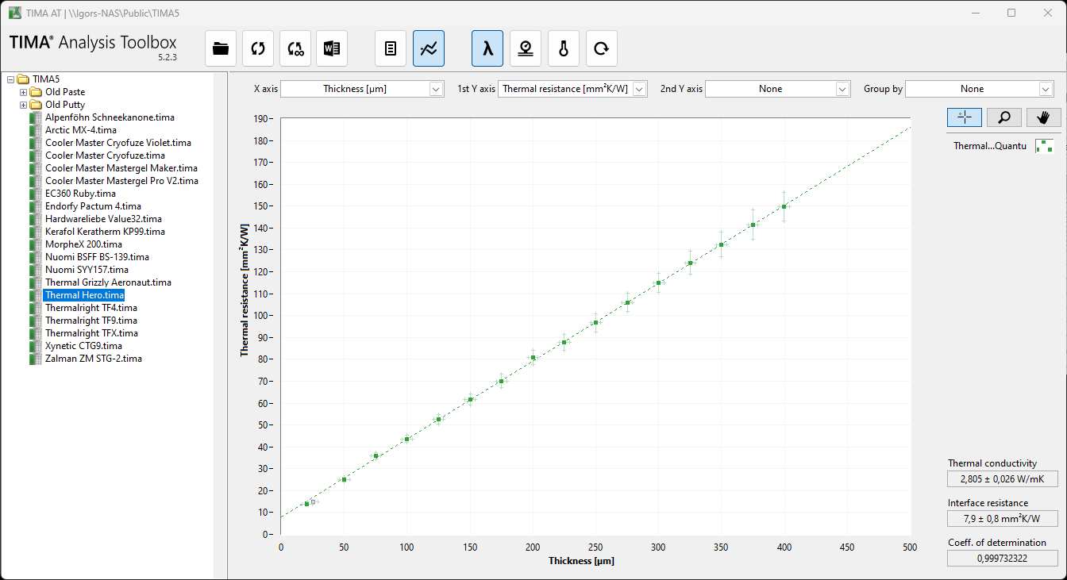Activate the hand pan tool
Screen dimensions: 1067x580
click(1043, 117)
